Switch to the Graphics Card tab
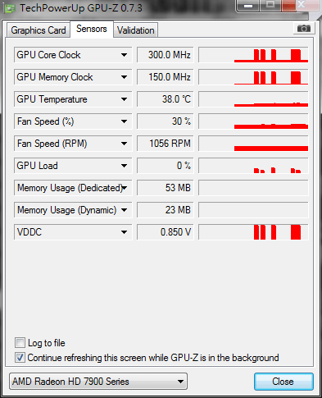 [x=39, y=30]
